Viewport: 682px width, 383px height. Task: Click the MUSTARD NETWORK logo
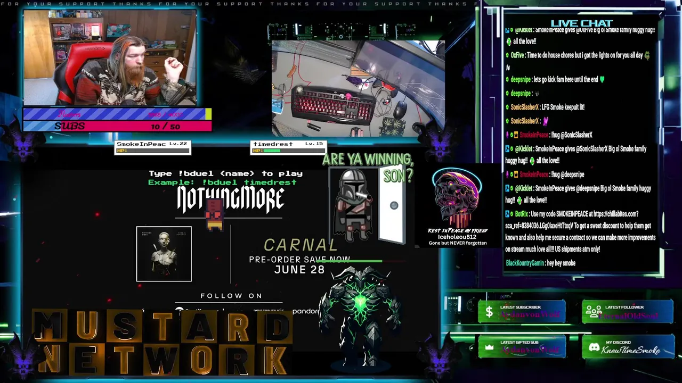163,343
